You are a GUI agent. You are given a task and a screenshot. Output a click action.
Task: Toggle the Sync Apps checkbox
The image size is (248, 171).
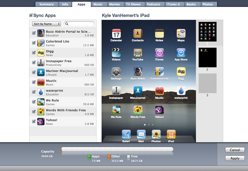[x=31, y=15]
